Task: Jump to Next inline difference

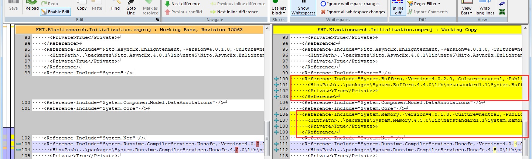Action: pos(234,12)
